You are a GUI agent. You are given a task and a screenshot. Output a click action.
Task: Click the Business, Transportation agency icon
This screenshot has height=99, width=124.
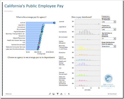[x=42, y=34]
